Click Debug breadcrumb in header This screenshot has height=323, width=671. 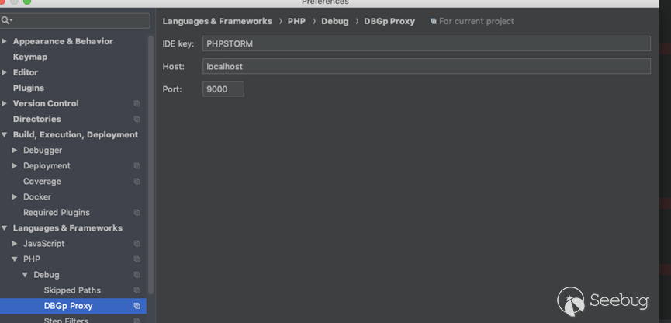[x=335, y=21]
